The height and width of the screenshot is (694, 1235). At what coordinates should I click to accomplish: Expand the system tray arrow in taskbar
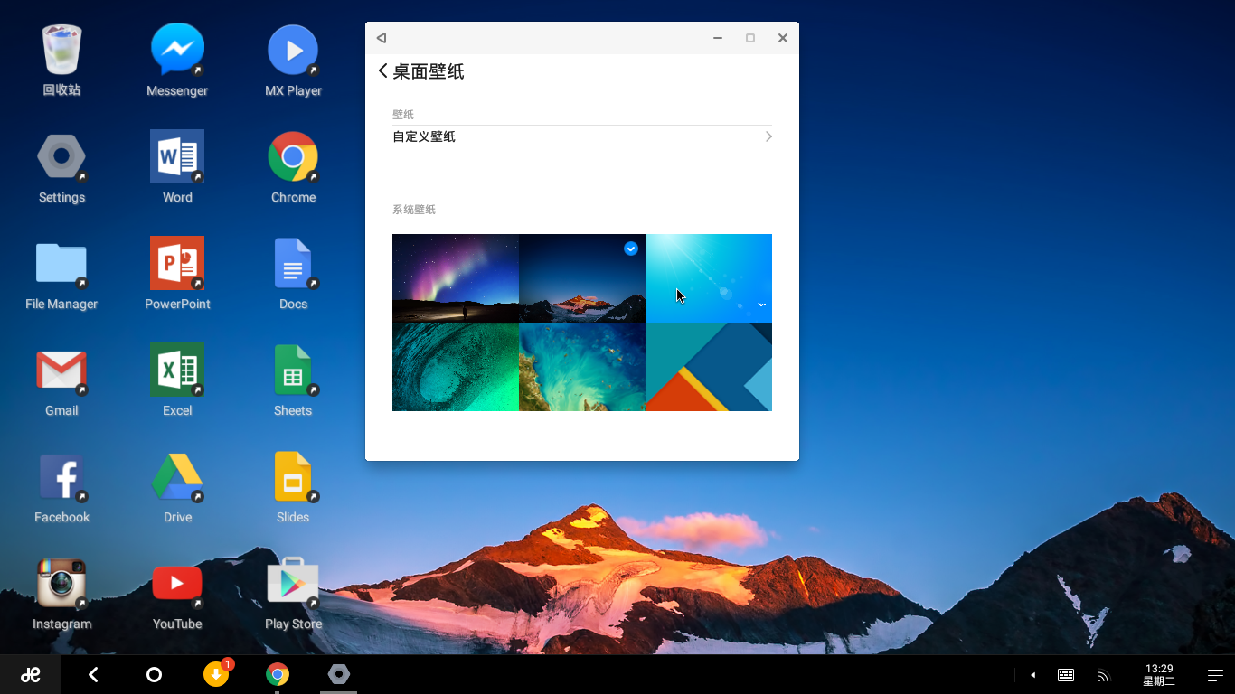(1032, 675)
